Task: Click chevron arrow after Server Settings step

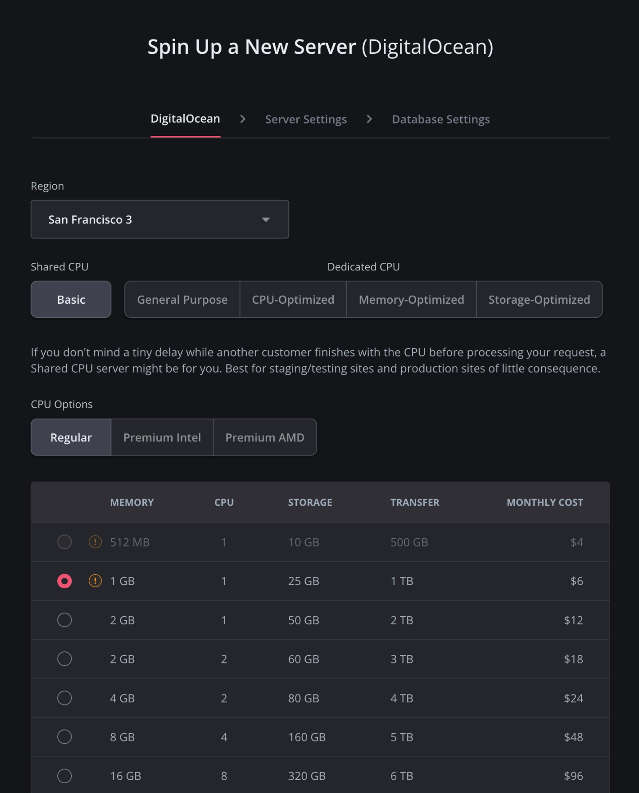Action: (369, 119)
